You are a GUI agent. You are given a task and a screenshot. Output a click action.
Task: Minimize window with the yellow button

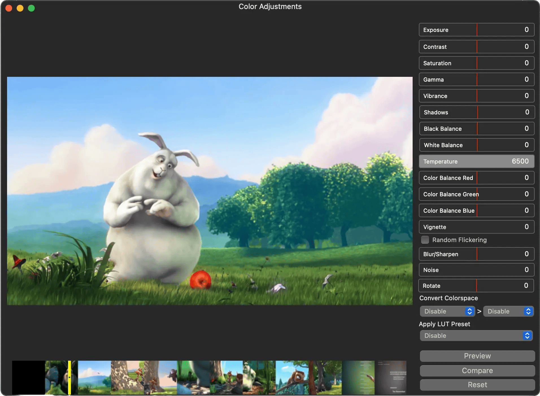click(20, 8)
